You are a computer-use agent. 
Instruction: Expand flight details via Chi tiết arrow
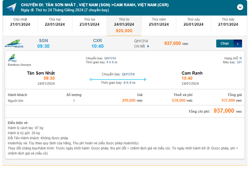(x=148, y=46)
